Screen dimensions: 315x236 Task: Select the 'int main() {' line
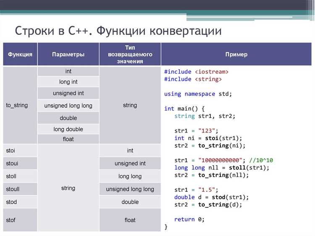184,109
